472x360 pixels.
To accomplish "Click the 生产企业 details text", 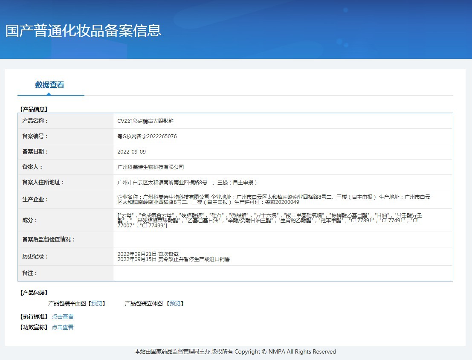I will click(274, 199).
